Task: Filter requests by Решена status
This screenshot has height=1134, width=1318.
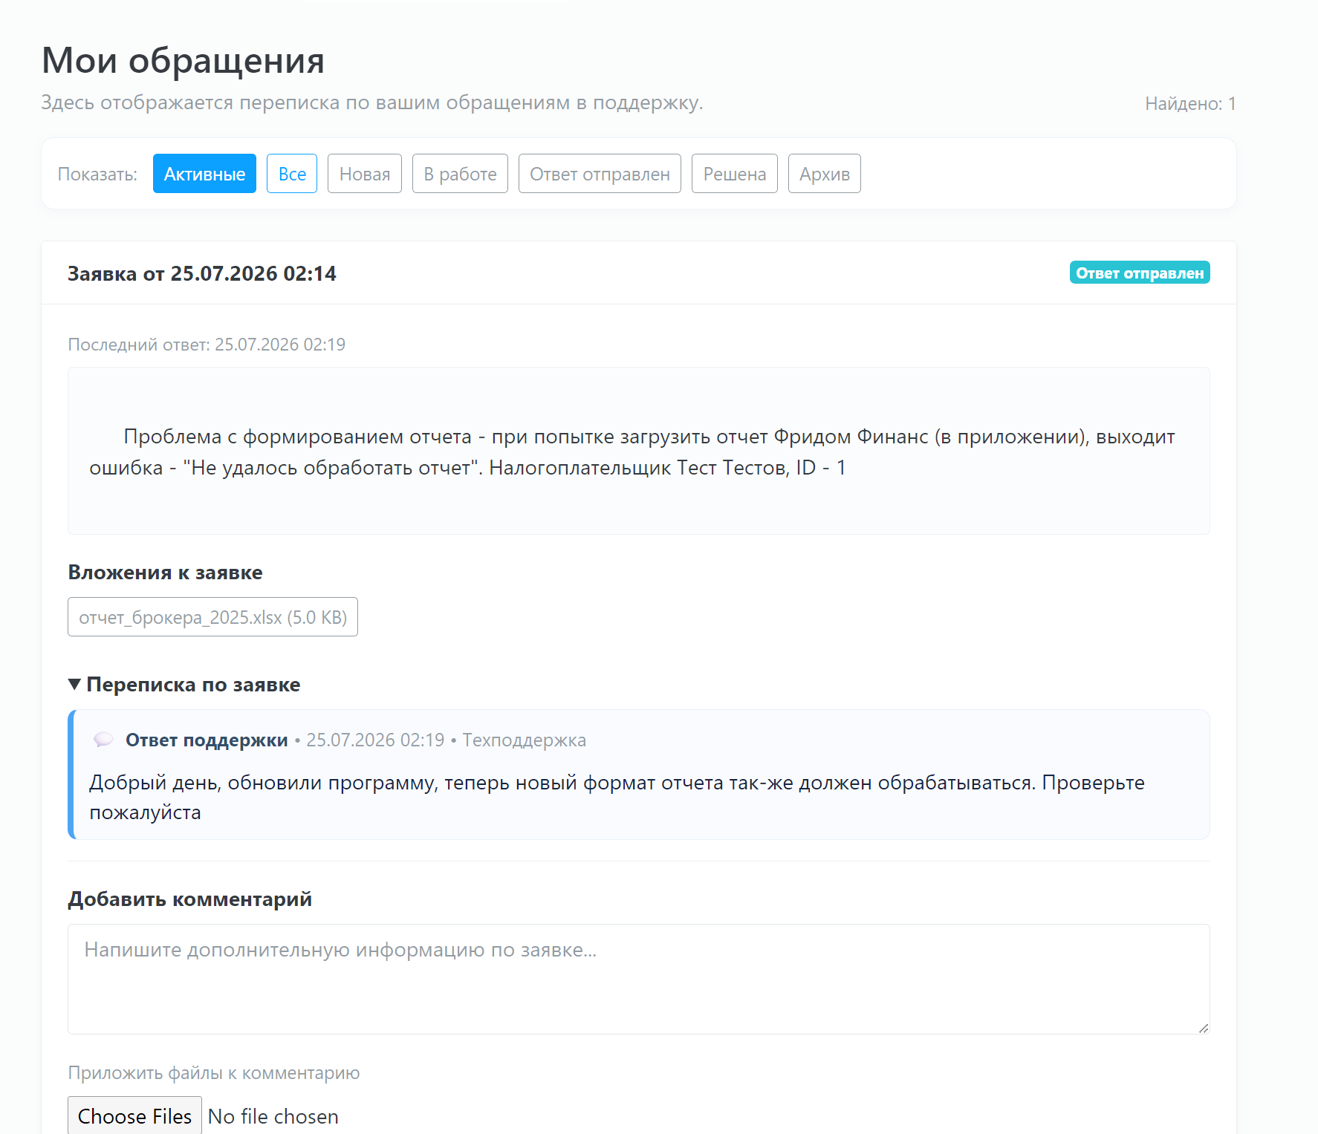Action: (x=735, y=174)
